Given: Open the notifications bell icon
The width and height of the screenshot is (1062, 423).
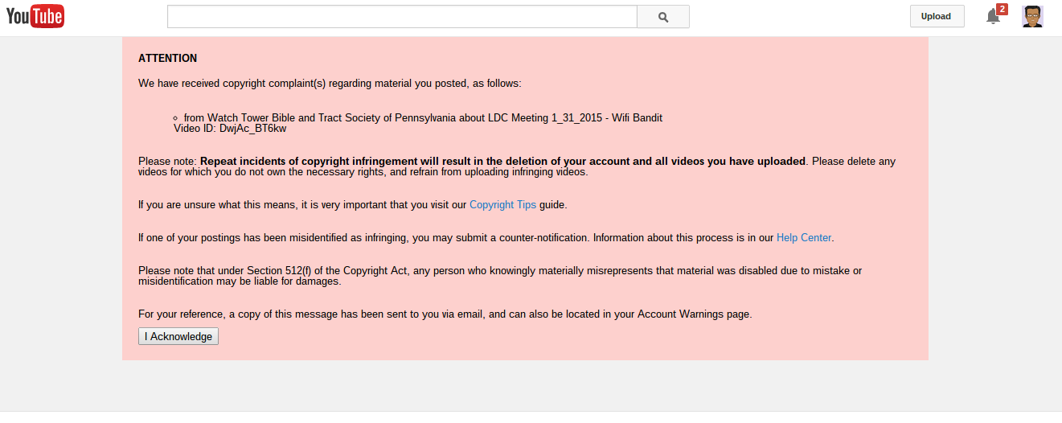Looking at the screenshot, I should (994, 16).
